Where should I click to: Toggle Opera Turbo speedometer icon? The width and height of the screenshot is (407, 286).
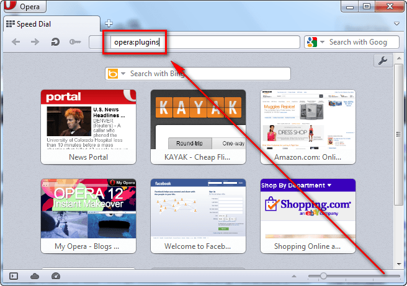click(56, 276)
